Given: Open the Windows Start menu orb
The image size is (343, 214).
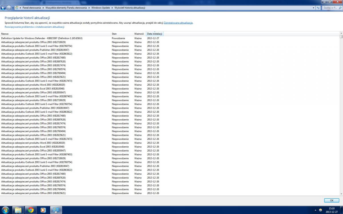Looking at the screenshot, I should click(5, 210).
